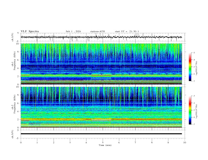
Task: Click the time axis tick label '0'
Action: coord(21,142)
